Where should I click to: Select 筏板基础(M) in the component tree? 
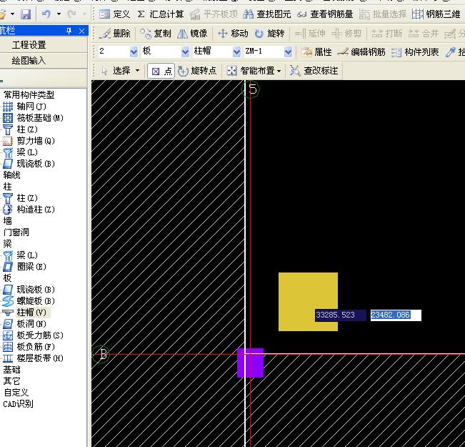pyautogui.click(x=40, y=118)
